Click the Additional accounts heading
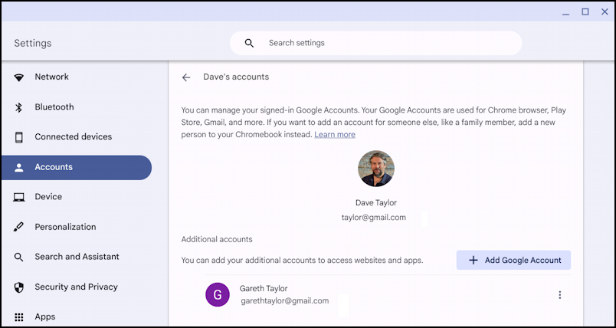Viewport: 616px width, 328px height. click(x=217, y=239)
